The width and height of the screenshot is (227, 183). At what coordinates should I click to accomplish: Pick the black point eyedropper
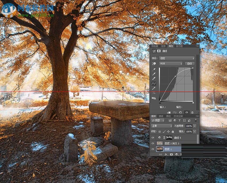(x=154, y=70)
